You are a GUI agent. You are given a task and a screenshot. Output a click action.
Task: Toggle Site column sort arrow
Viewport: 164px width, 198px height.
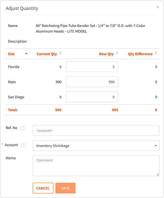26,54
